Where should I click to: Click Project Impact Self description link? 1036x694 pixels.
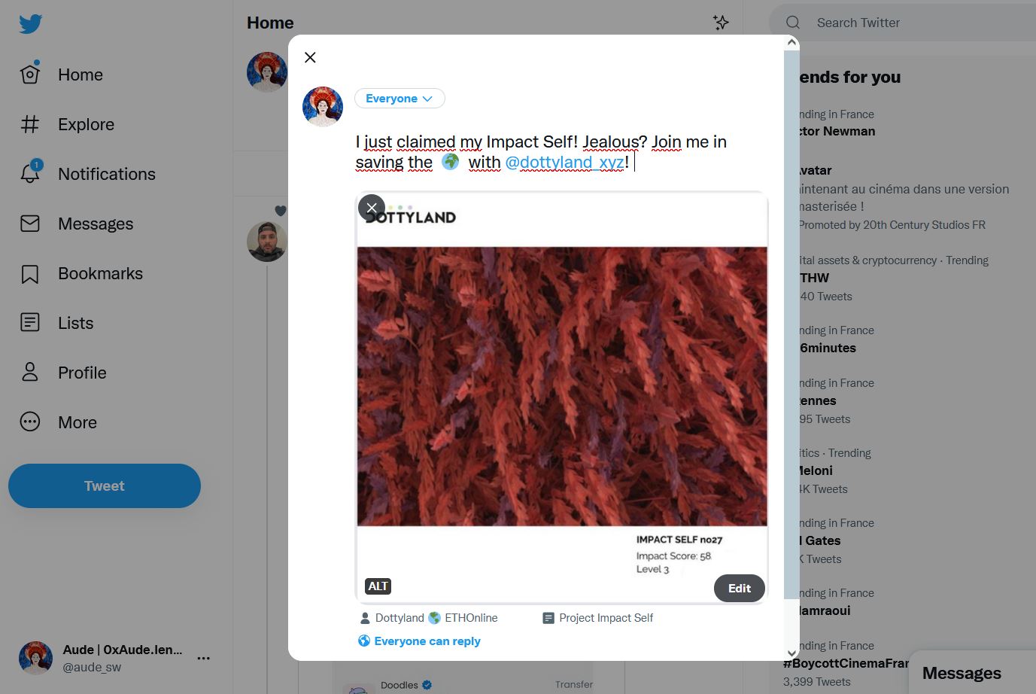pos(598,618)
